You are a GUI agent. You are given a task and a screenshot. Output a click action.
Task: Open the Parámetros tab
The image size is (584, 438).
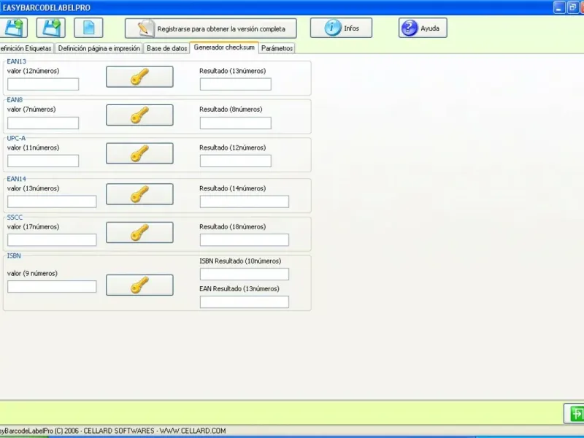pyautogui.click(x=277, y=48)
